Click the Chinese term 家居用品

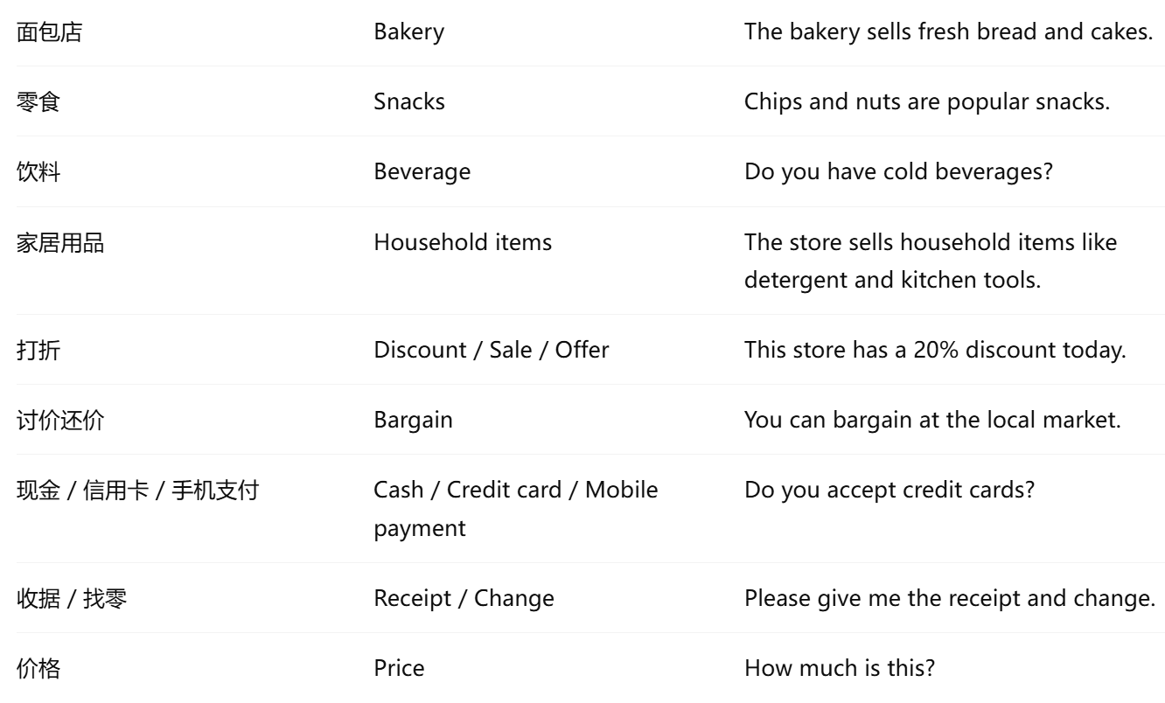[60, 242]
